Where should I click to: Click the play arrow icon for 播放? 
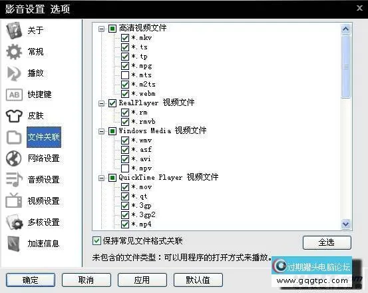coord(14,73)
